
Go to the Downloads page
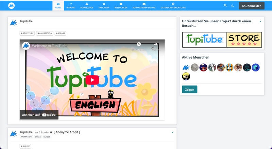coord(87,5)
